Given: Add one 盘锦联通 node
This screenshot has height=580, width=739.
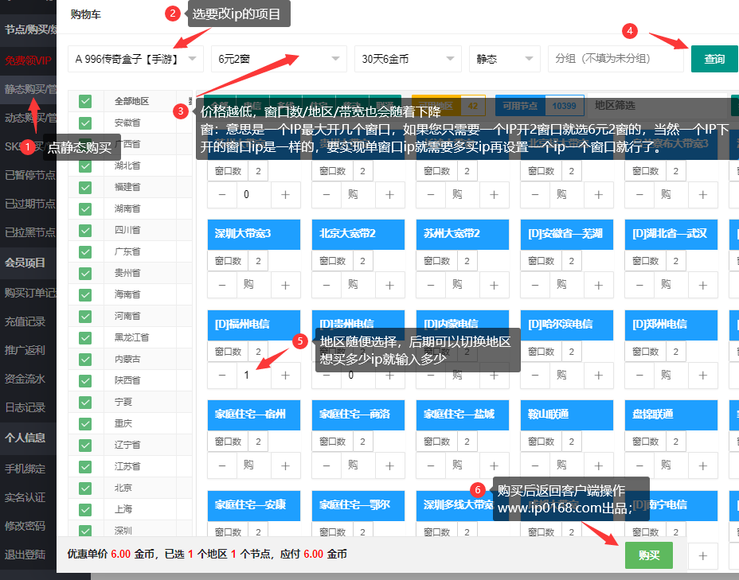Looking at the screenshot, I should (x=702, y=465).
